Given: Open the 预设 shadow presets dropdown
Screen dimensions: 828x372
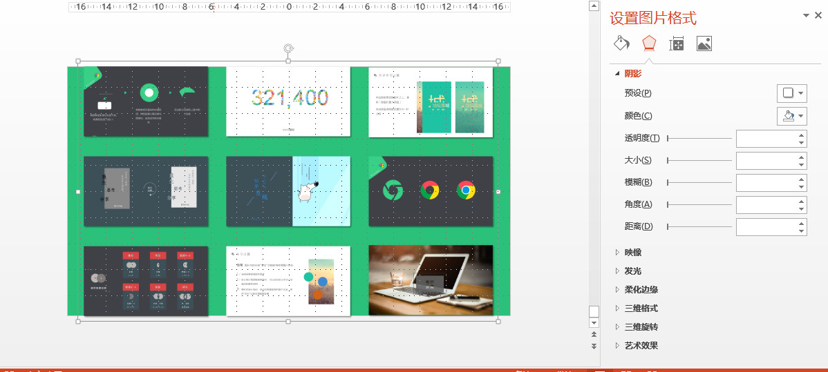Looking at the screenshot, I should [x=792, y=93].
